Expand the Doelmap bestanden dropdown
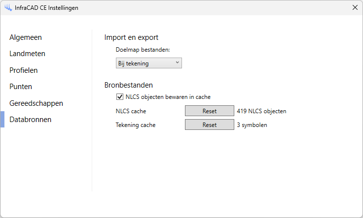The height and width of the screenshot is (218, 363). click(x=148, y=63)
